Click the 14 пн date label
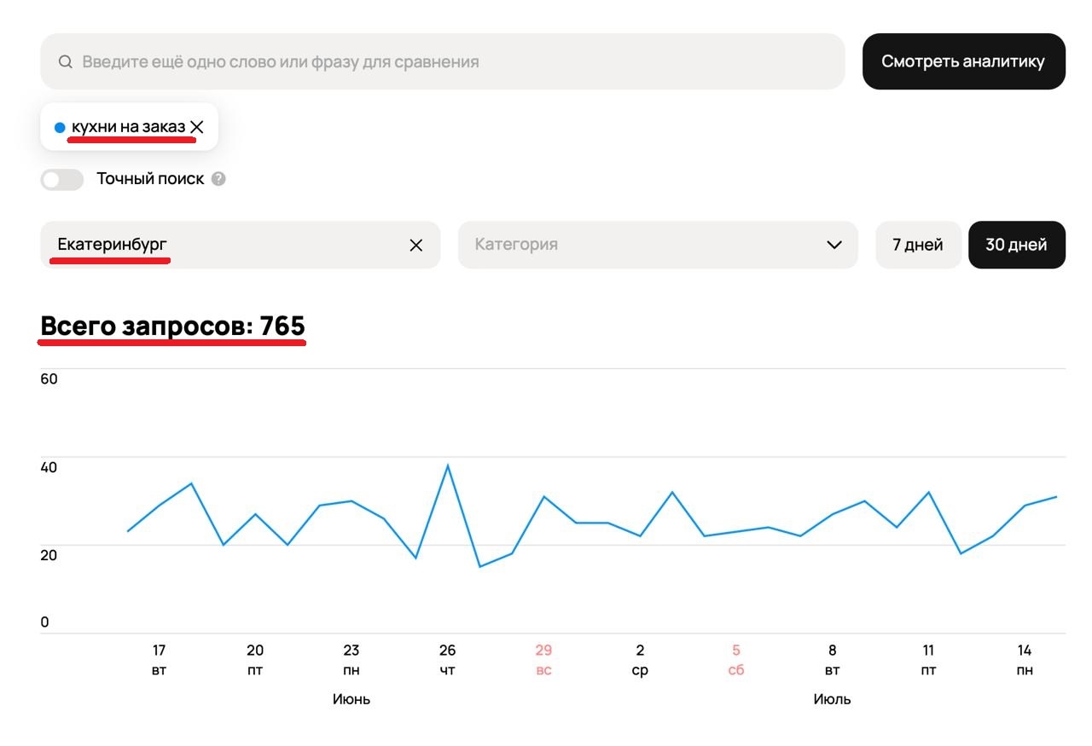 pos(1025,659)
